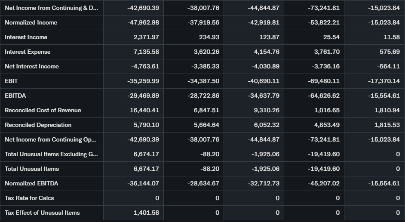
Task: Click the Normalized Income row label
Action: (31, 22)
